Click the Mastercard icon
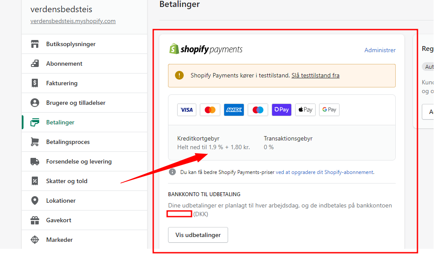Screen dimensions: 434x254 pos(210,110)
